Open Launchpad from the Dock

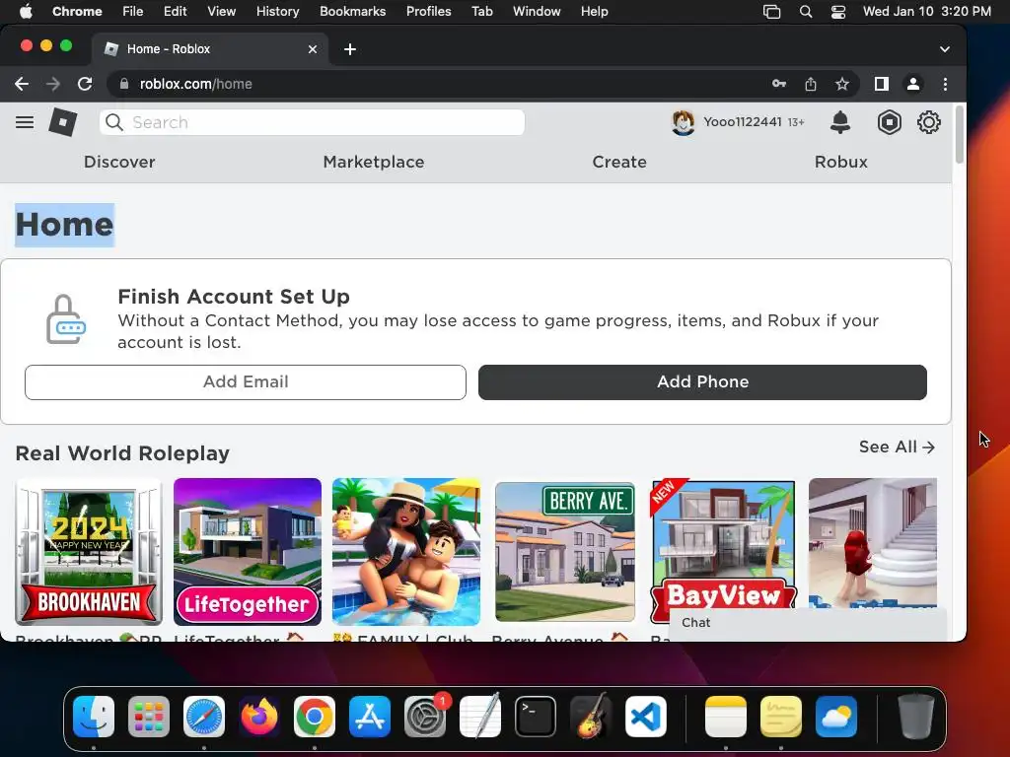tap(149, 717)
